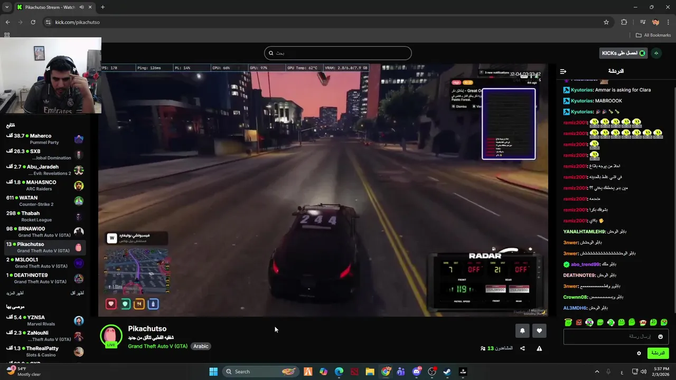Click the round green user avatar button at top right of the Kick page
The image size is (676, 380).
(x=656, y=53)
